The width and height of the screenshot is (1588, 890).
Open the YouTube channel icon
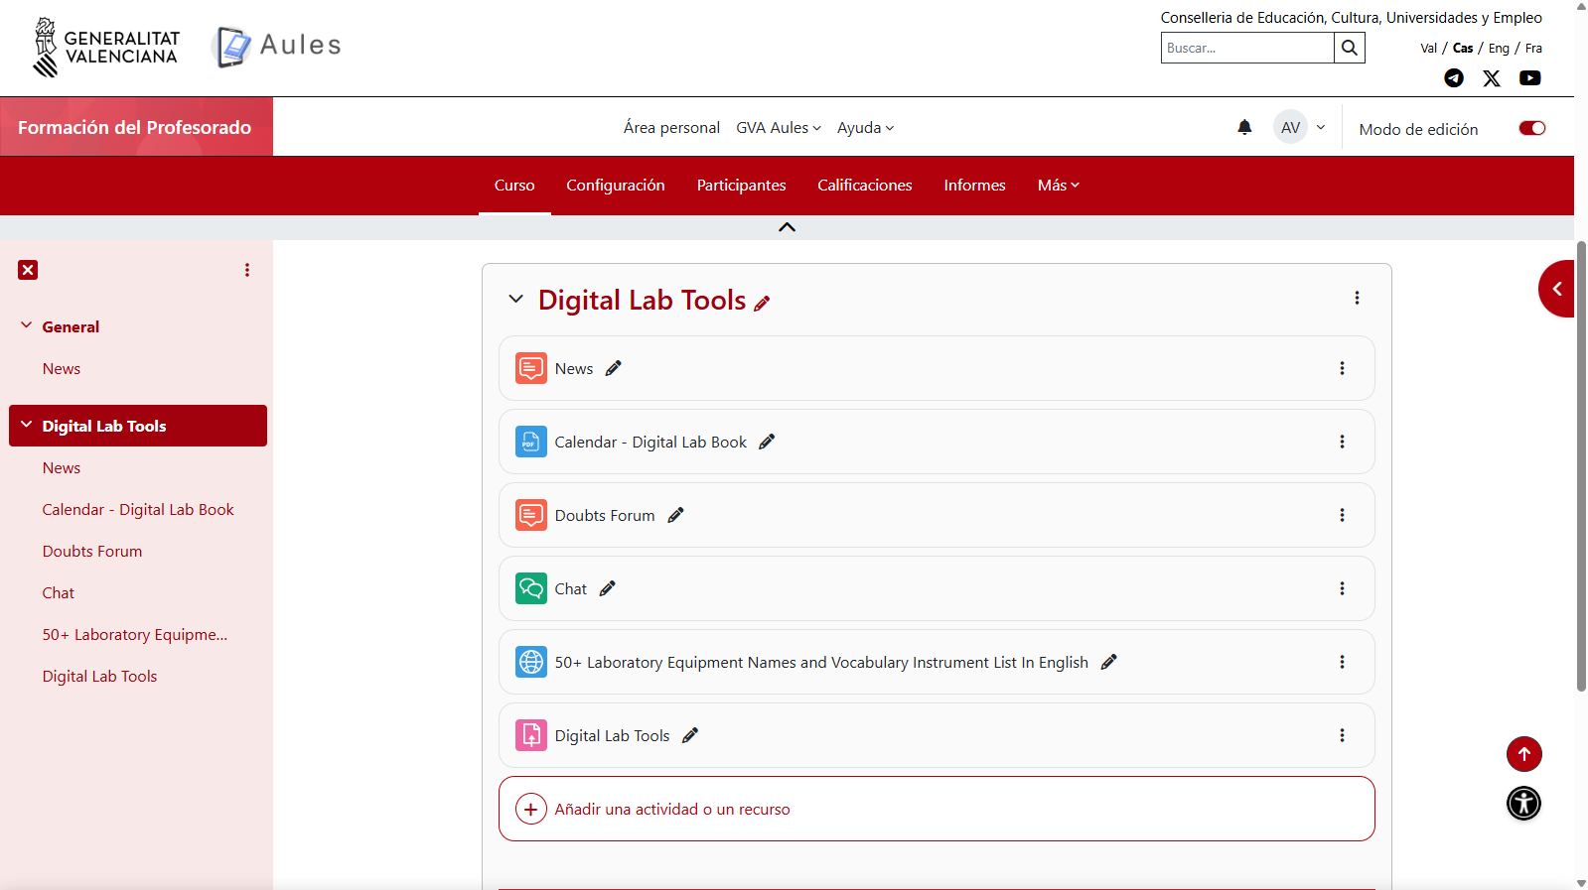point(1529,78)
